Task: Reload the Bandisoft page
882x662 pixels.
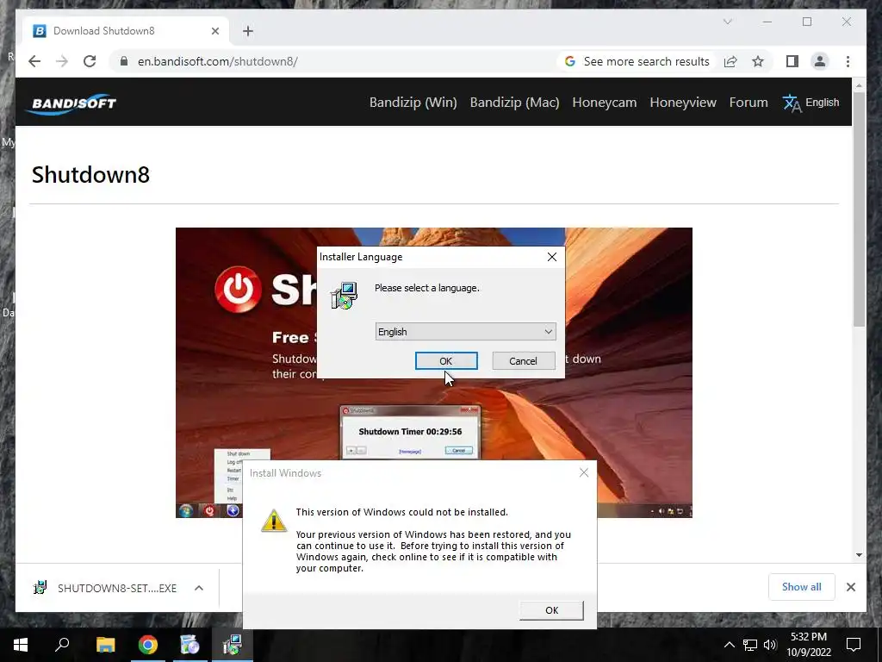Action: pyautogui.click(x=90, y=61)
